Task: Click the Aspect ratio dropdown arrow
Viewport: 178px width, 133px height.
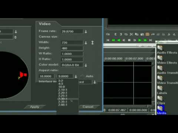Action: (x=76, y=76)
